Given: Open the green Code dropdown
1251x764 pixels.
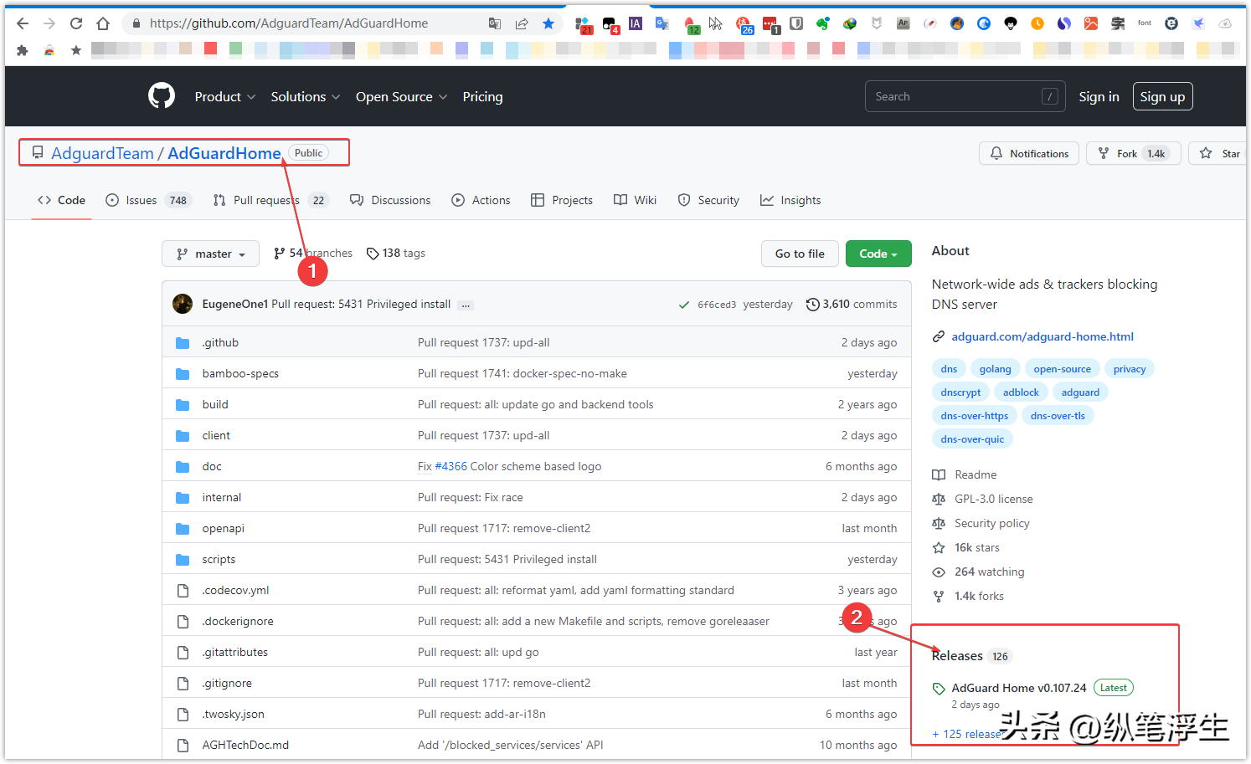Looking at the screenshot, I should click(x=878, y=254).
